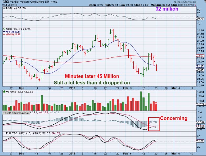The image size is (206, 156).
Task: Click the Low 21.83 value in the header
Action: click(126, 5)
